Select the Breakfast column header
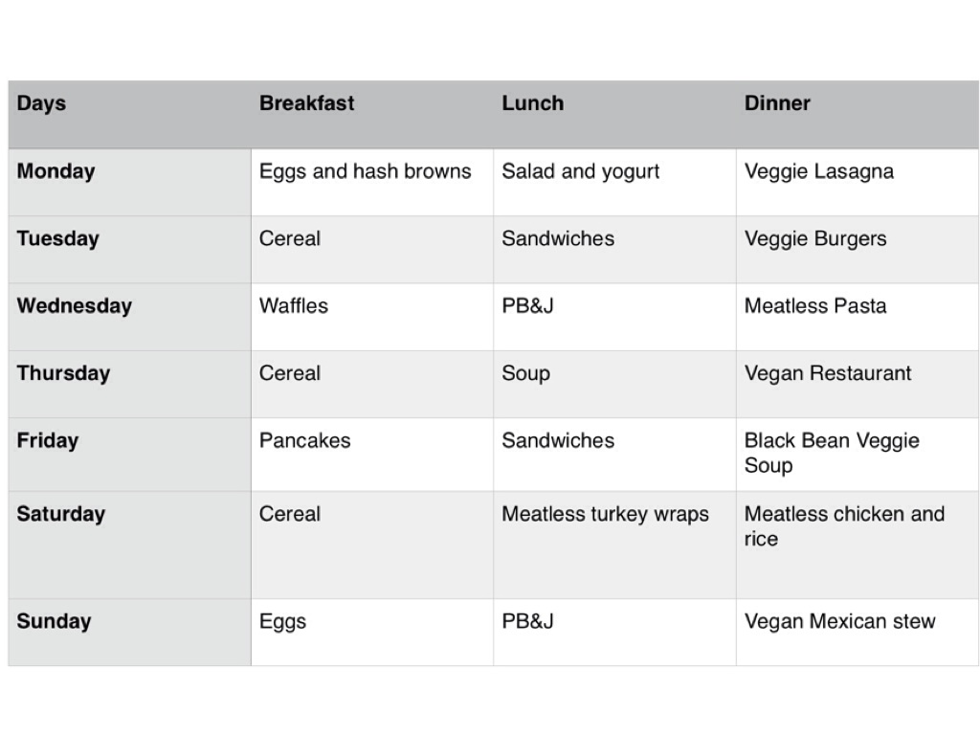The width and height of the screenshot is (980, 735). (x=306, y=103)
